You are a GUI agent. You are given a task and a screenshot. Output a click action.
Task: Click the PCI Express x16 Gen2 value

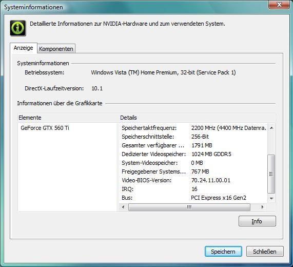click(219, 198)
